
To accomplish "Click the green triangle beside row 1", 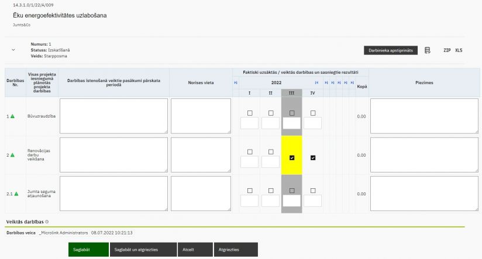I will click(x=12, y=116).
